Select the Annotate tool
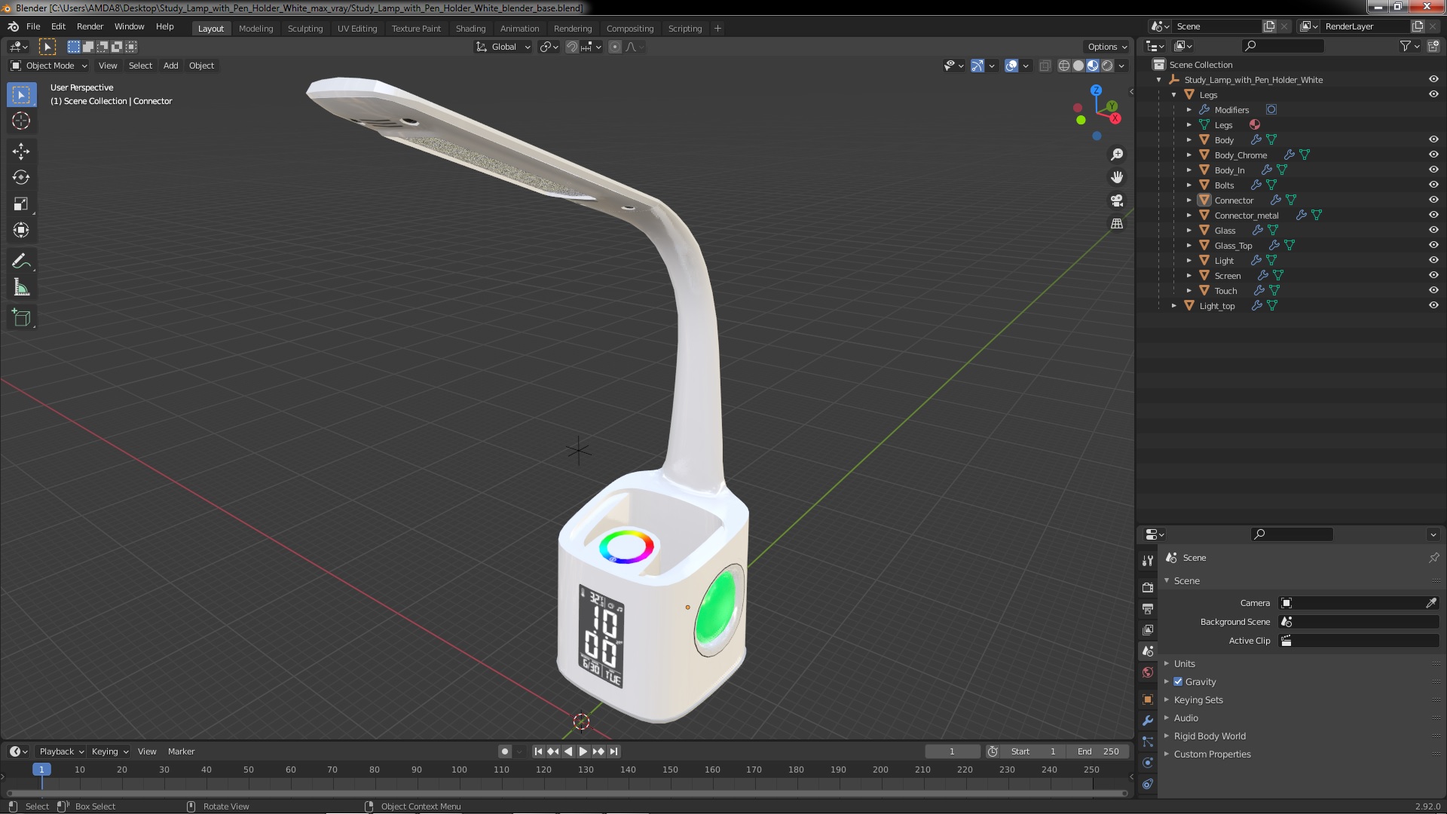Screen dimensions: 1447x814 tap(21, 262)
